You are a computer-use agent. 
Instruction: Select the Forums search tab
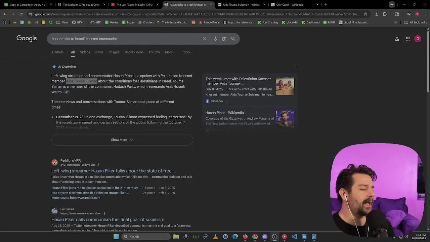[154, 52]
